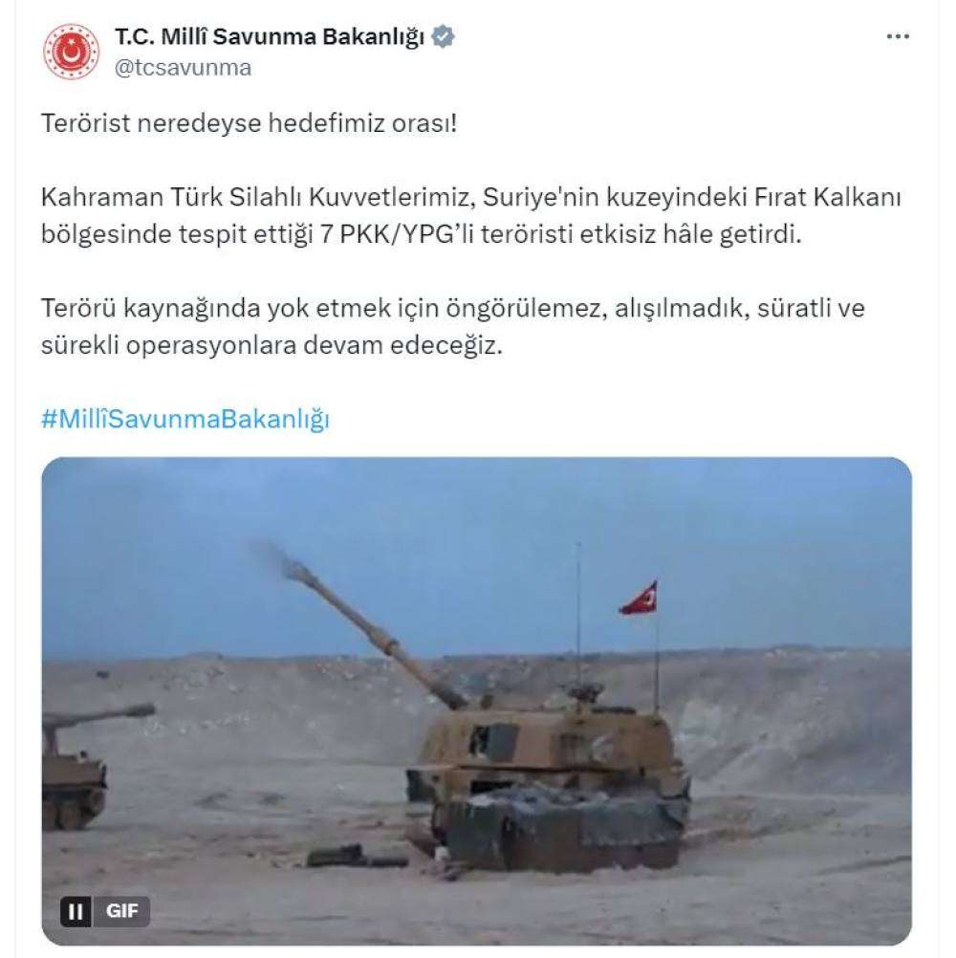Click the paragraph starting 'Terörü kaynağında'
Viewport: 956px width, 958px height.
tap(452, 327)
